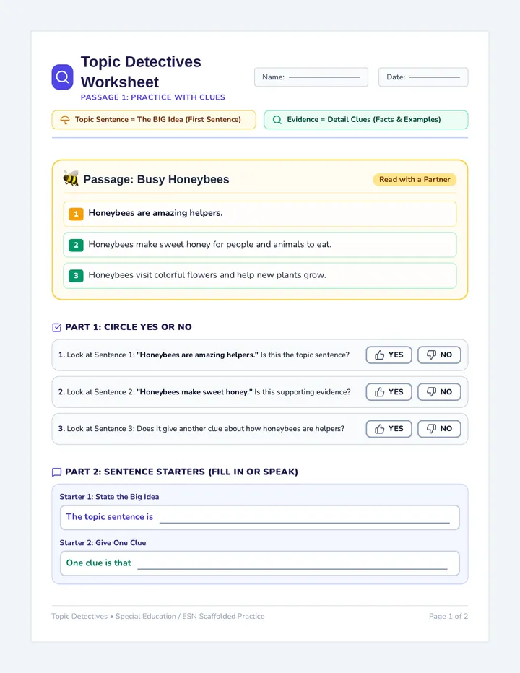Fill in the One clue is that blank
The height and width of the screenshot is (673, 520).
[x=292, y=563]
